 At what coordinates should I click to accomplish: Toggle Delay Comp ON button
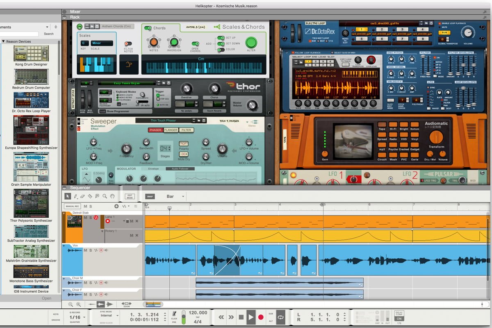pos(399,319)
